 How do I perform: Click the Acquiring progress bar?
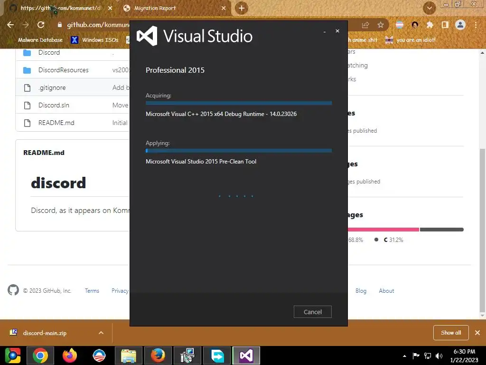coord(239,103)
